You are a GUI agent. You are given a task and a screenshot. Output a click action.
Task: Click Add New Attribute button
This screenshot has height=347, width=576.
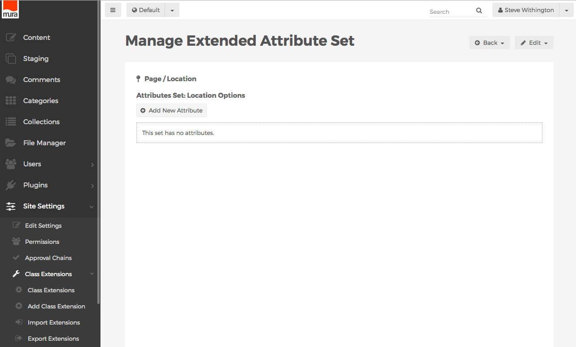171,110
